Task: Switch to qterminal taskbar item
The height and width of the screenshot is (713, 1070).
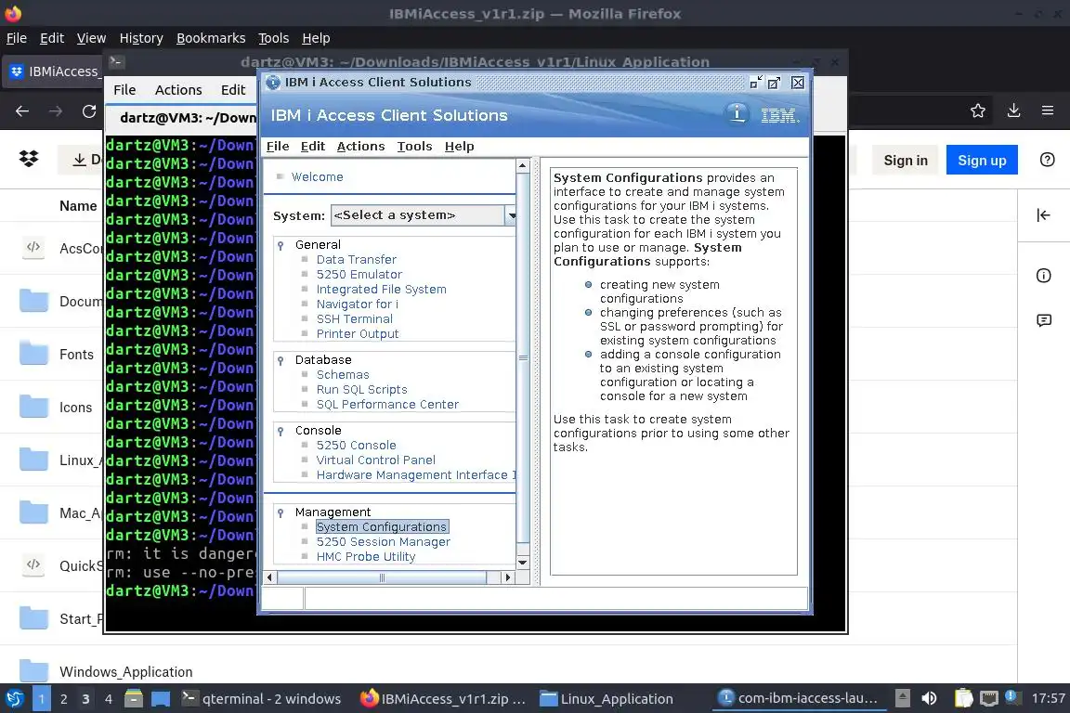Action: [x=261, y=699]
